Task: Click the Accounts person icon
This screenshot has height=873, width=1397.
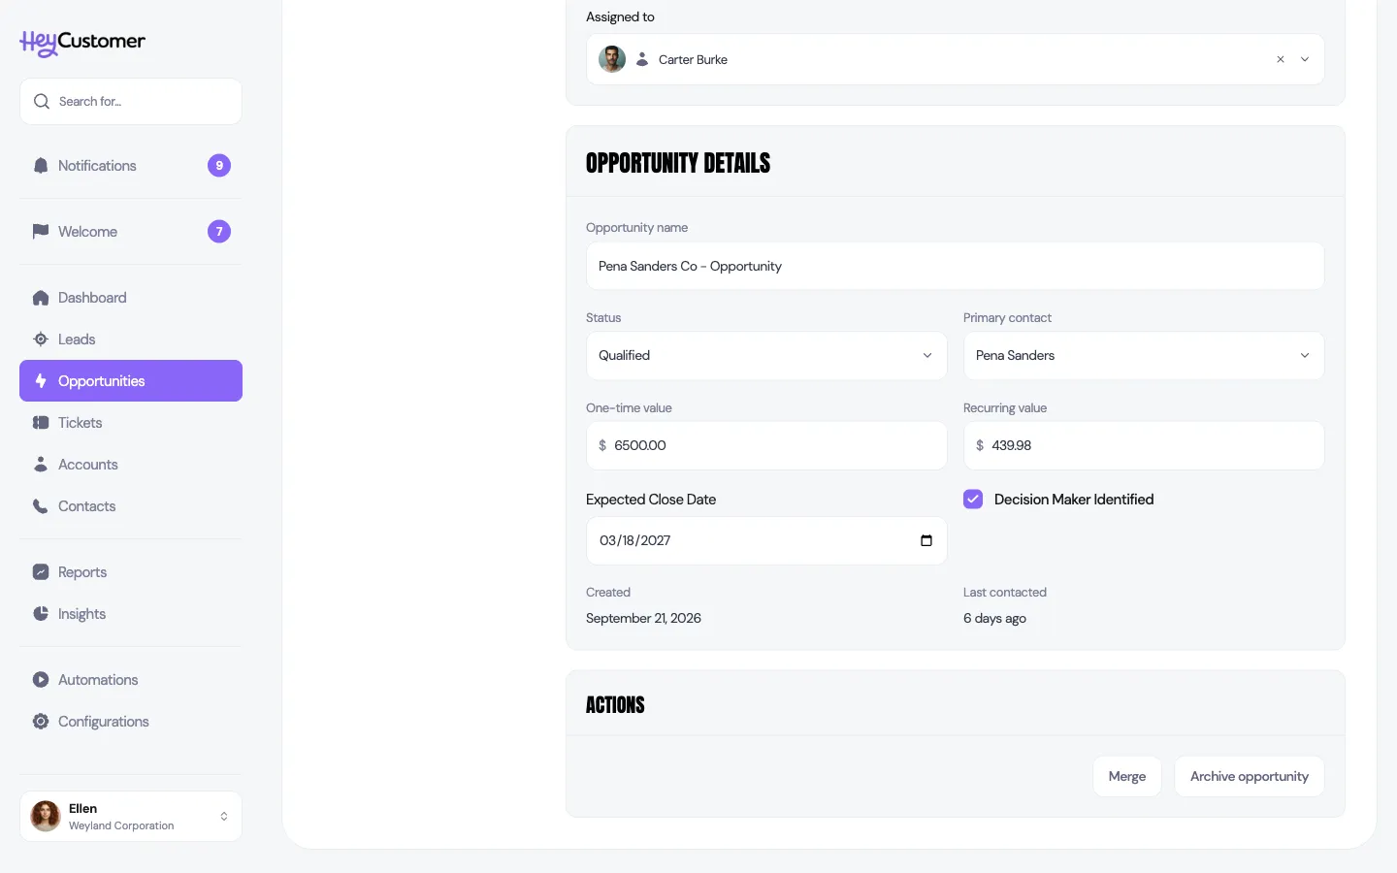Action: point(41,465)
